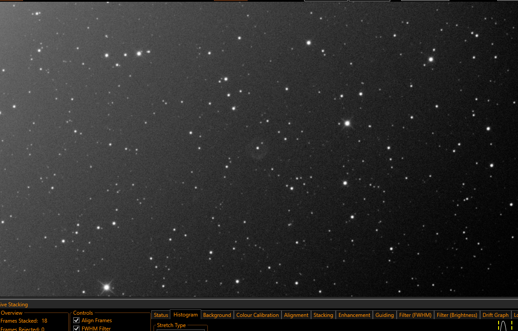Image resolution: width=518 pixels, height=331 pixels.
Task: View the Filter (Brightness) tab
Action: [x=457, y=315]
